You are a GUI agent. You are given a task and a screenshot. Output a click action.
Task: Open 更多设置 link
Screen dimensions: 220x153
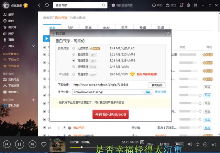click(x=161, y=92)
